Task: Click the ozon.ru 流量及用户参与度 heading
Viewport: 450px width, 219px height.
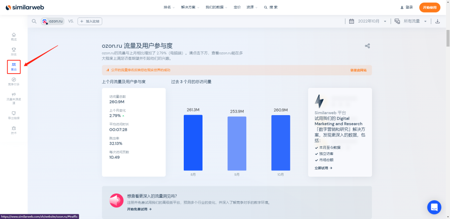Action: (x=137, y=46)
